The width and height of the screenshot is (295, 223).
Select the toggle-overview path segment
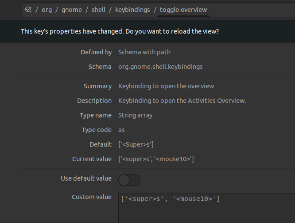183,9
